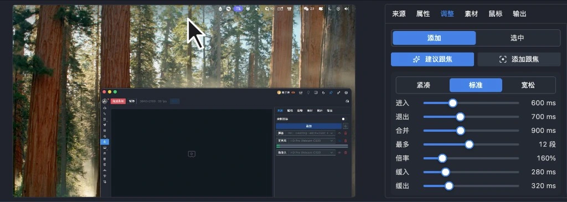Choose the 宽松 preset
The image size is (567, 202).
pyautogui.click(x=528, y=85)
